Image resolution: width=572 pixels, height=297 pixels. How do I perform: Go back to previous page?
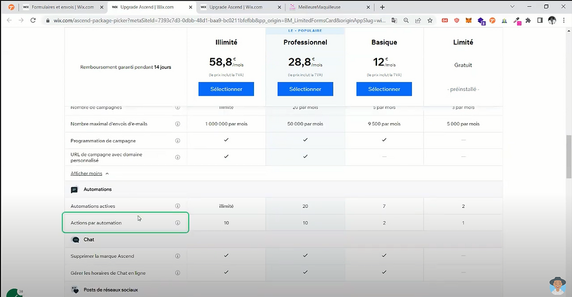[9, 20]
